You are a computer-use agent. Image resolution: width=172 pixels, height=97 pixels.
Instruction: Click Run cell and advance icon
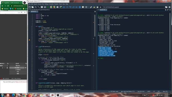tap(54, 7)
